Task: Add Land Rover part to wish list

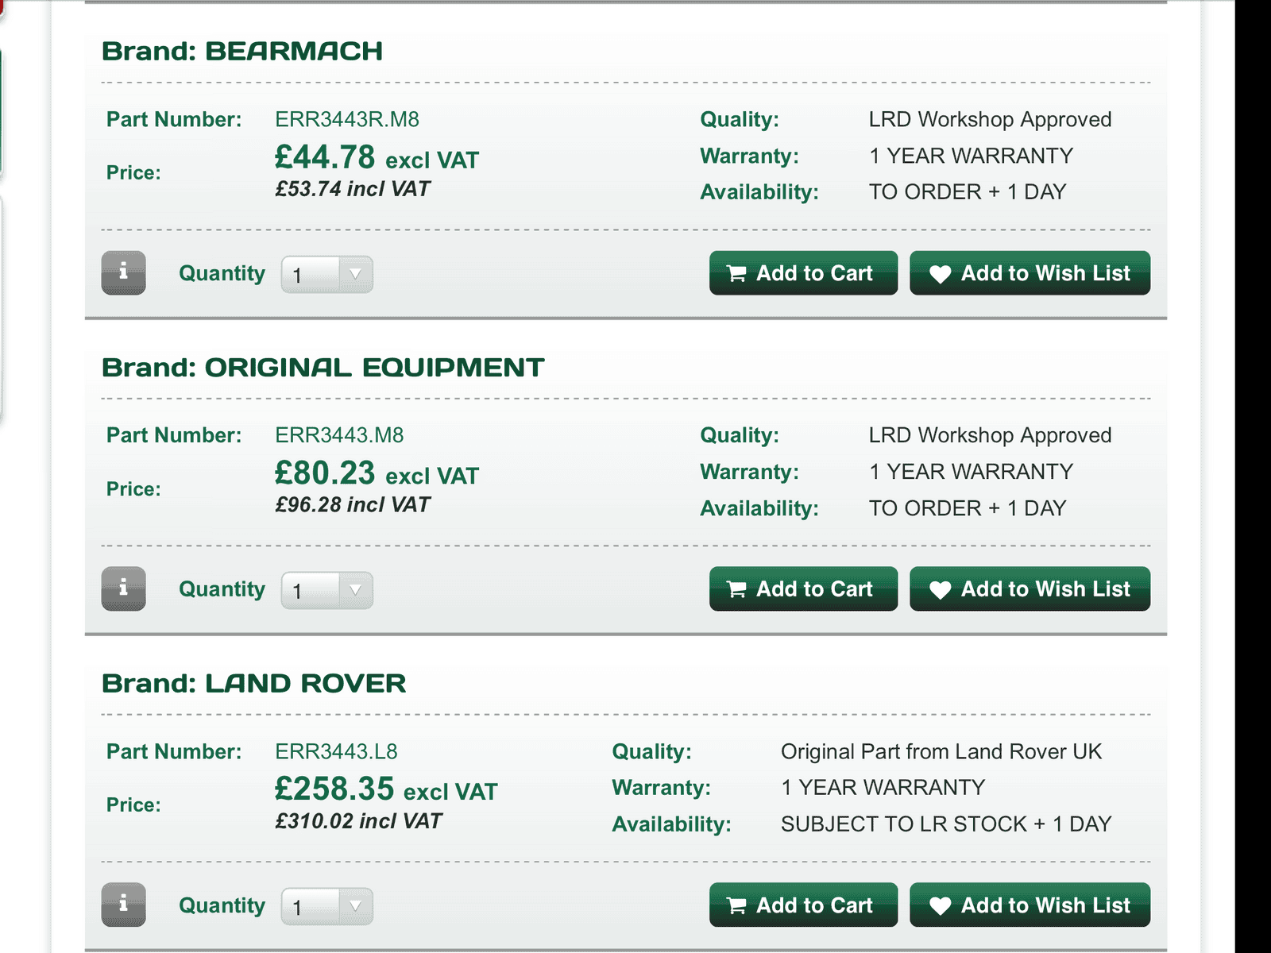Action: [x=1030, y=905]
